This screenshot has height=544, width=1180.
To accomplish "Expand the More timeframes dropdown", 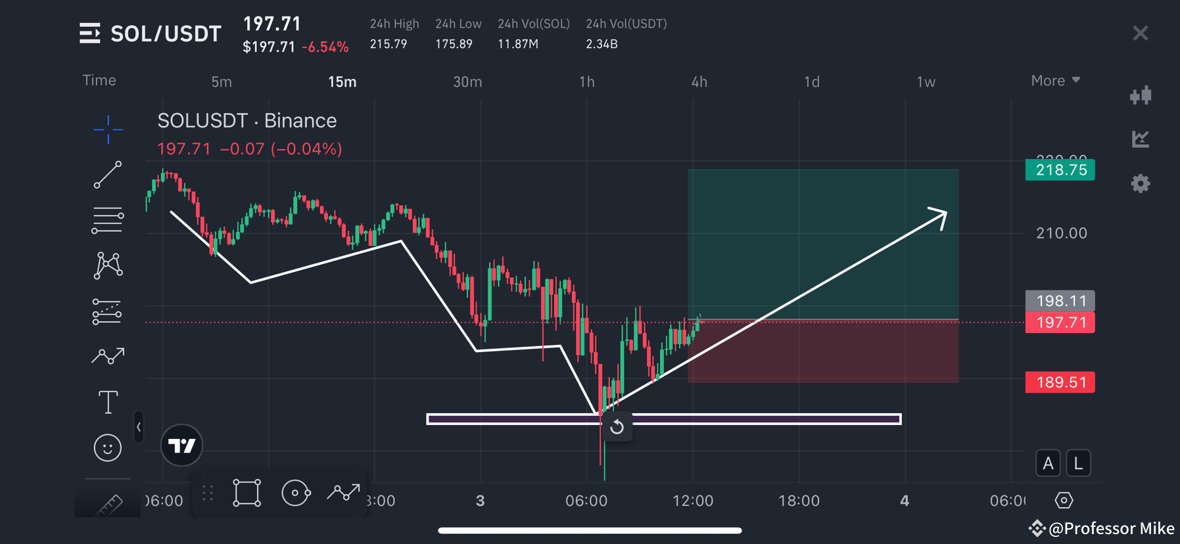I will (1054, 80).
